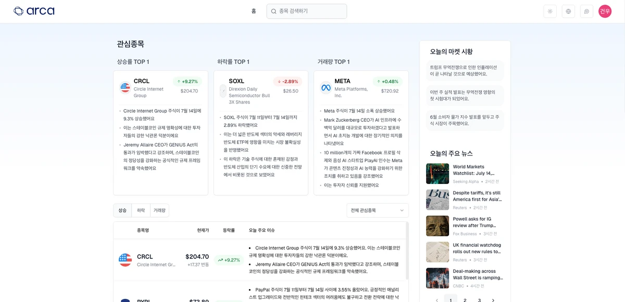Select news page 2
Screen dimensions: 625x302
click(465, 300)
